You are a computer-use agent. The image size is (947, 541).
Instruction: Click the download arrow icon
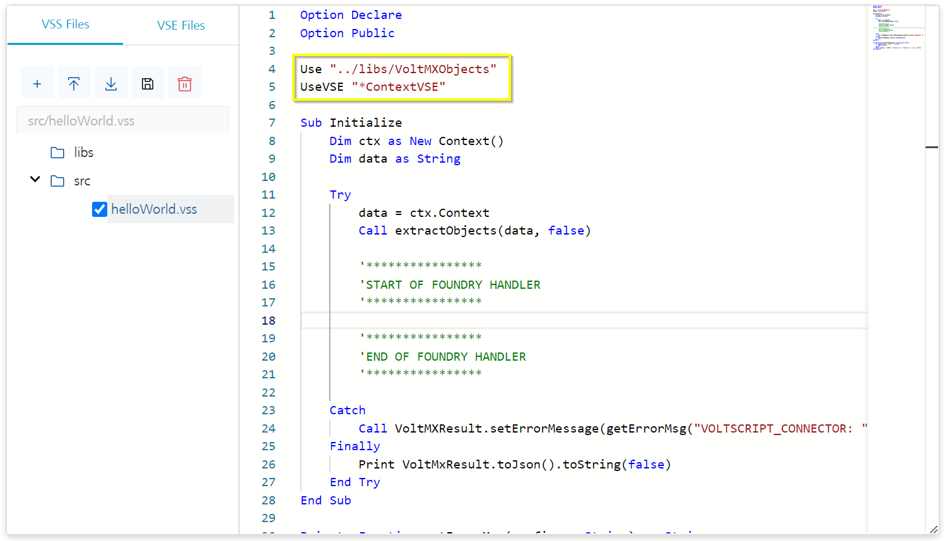pyautogui.click(x=111, y=83)
